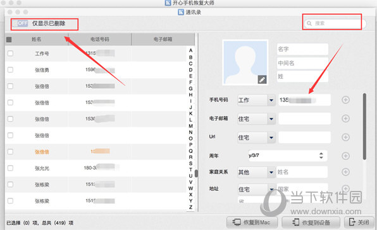Check the box for contact 张允光
The width and height of the screenshot is (377, 230).
pyautogui.click(x=10, y=168)
